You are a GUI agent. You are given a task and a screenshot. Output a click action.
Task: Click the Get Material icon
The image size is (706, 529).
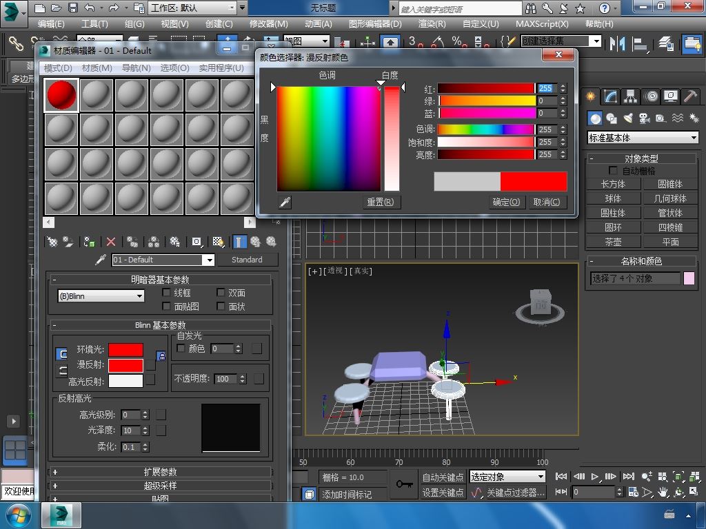click(52, 242)
